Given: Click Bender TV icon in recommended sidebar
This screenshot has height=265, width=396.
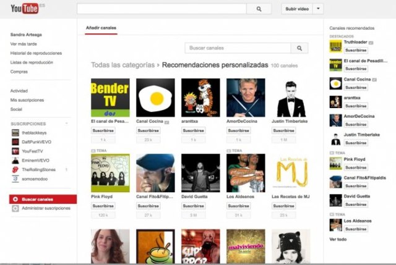Looking at the screenshot, I should point(335,65).
